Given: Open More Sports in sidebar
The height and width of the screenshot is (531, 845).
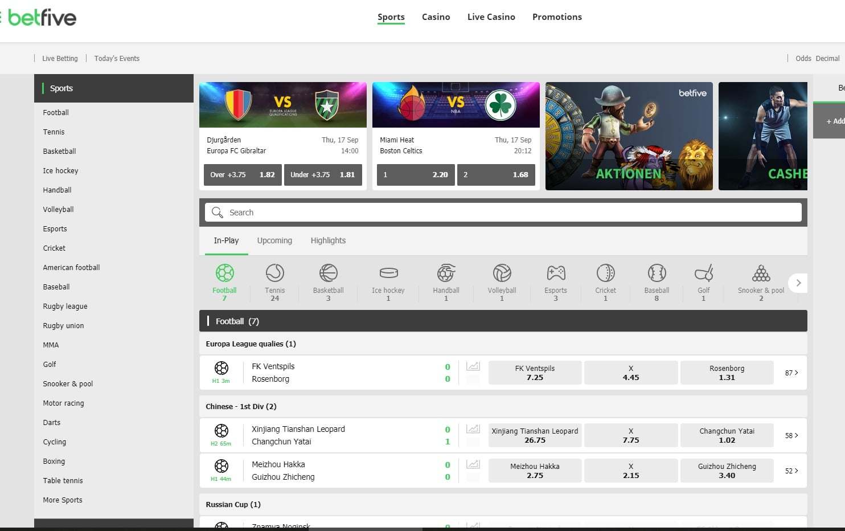Looking at the screenshot, I should click(x=63, y=500).
